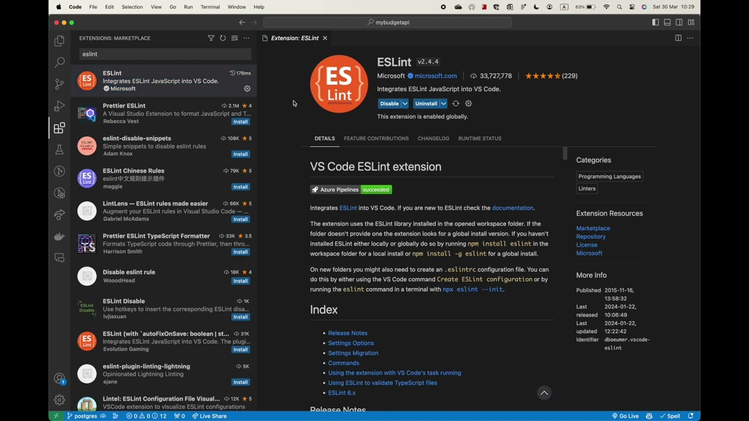Screen dimensions: 749x421
Task: Install ESLint Chinese Rules extension
Action: point(240,187)
